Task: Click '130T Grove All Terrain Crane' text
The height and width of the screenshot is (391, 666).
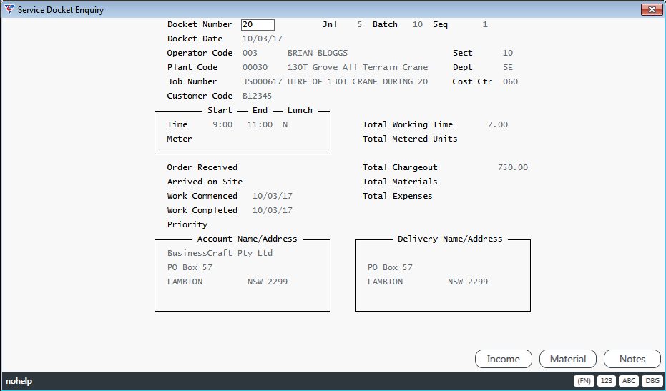Action: click(x=357, y=67)
